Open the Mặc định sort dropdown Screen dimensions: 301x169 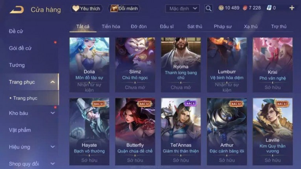pos(182,8)
